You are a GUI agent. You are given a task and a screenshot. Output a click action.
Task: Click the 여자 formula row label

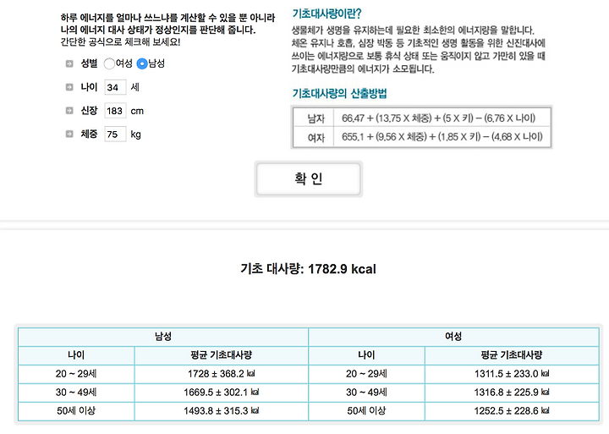tap(315, 137)
